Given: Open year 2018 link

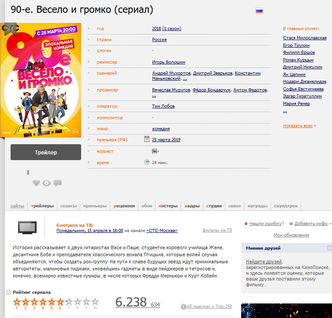Looking at the screenshot, I should (x=157, y=28).
